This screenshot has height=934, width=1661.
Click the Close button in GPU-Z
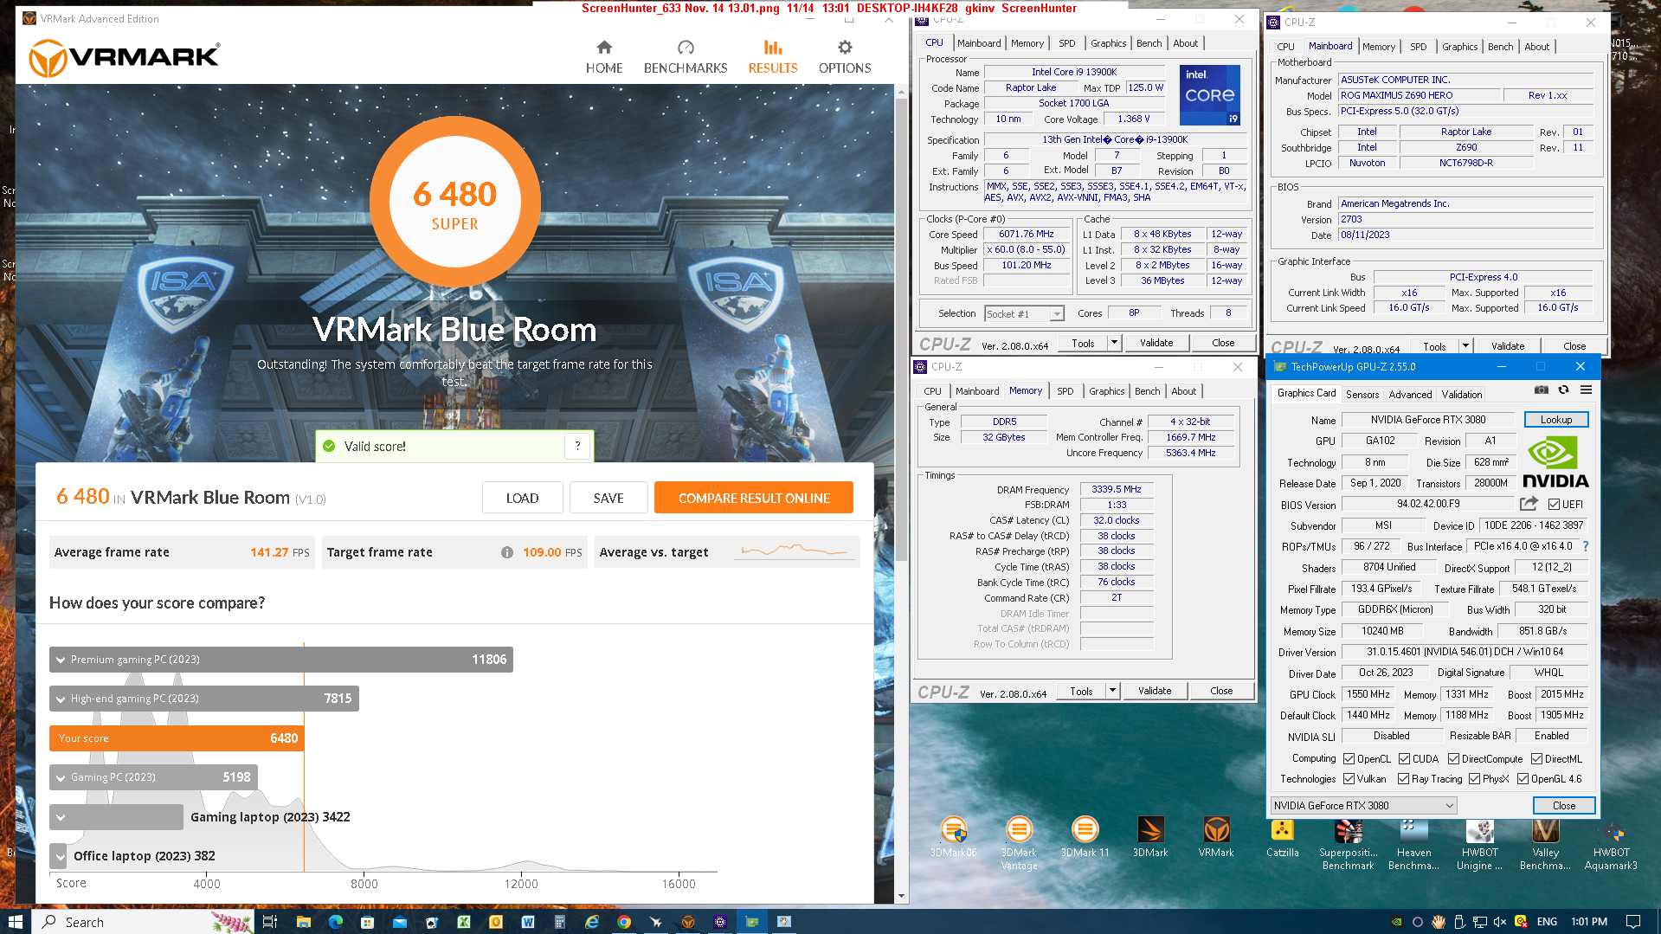(x=1564, y=805)
